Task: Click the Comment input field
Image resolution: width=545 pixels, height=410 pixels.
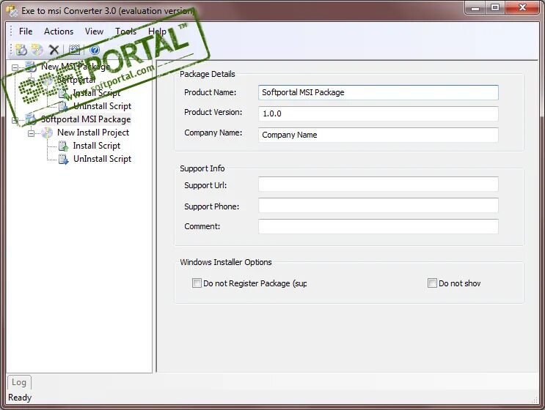Action: [378, 226]
